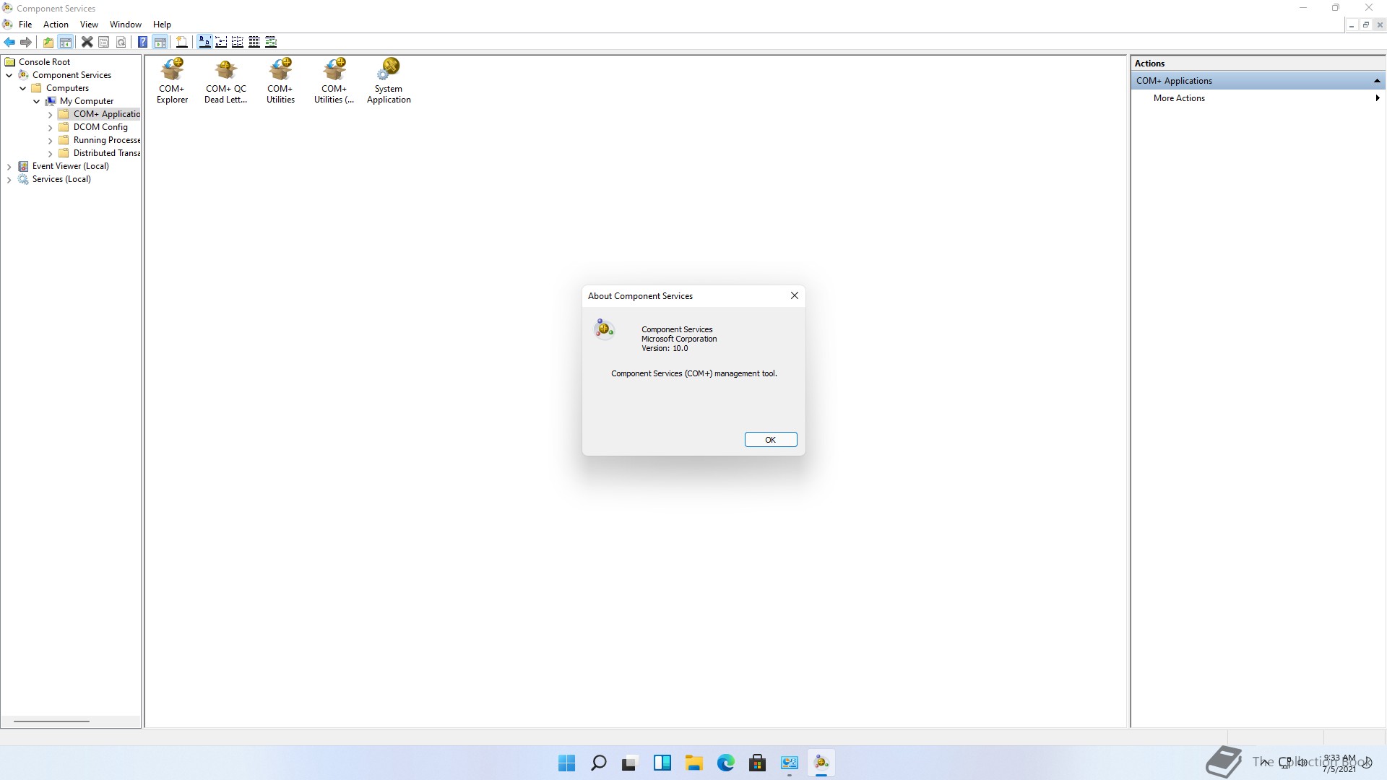Switch to Status view toolbar icon

pos(271,42)
